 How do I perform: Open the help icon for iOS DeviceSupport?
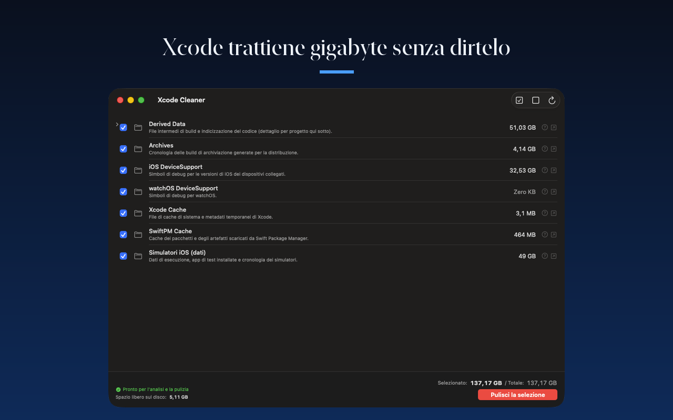tap(545, 170)
